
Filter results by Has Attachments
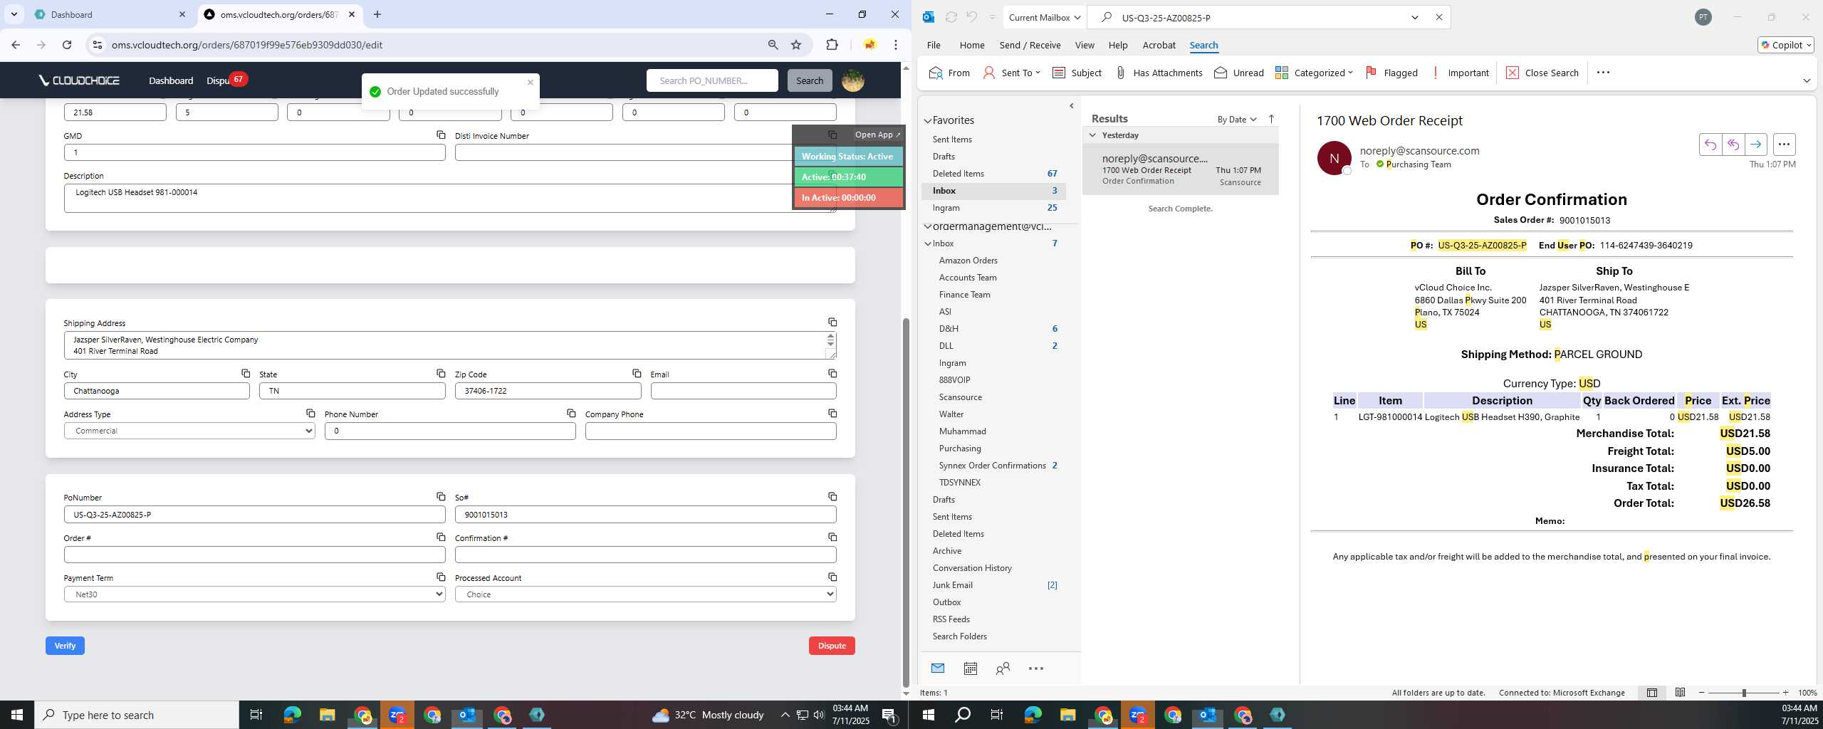pos(1158,73)
